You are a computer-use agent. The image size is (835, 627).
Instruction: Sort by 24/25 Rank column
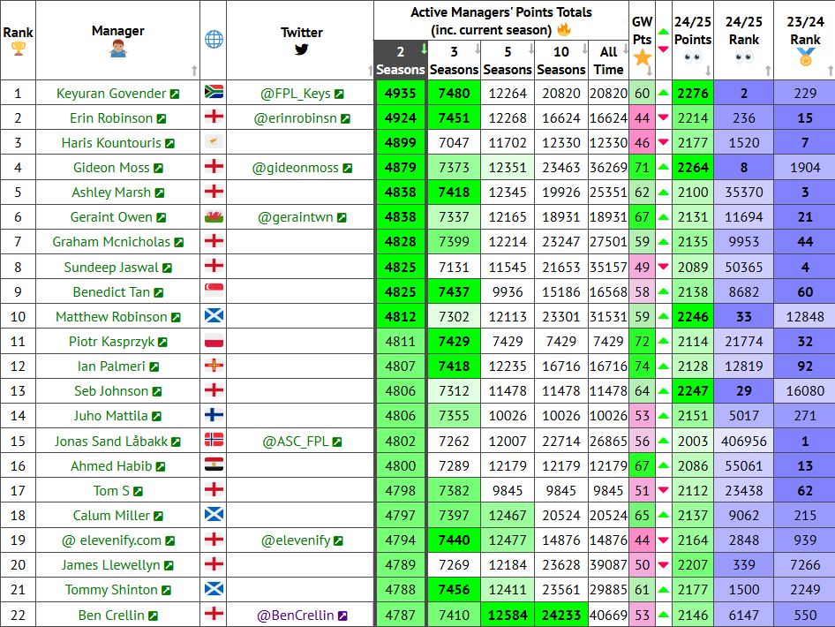(744, 40)
